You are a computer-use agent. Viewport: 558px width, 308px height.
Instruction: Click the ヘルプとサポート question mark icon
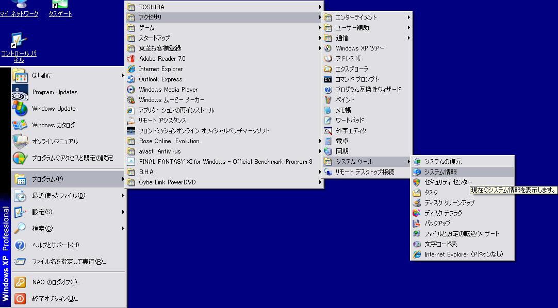pyautogui.click(x=20, y=245)
